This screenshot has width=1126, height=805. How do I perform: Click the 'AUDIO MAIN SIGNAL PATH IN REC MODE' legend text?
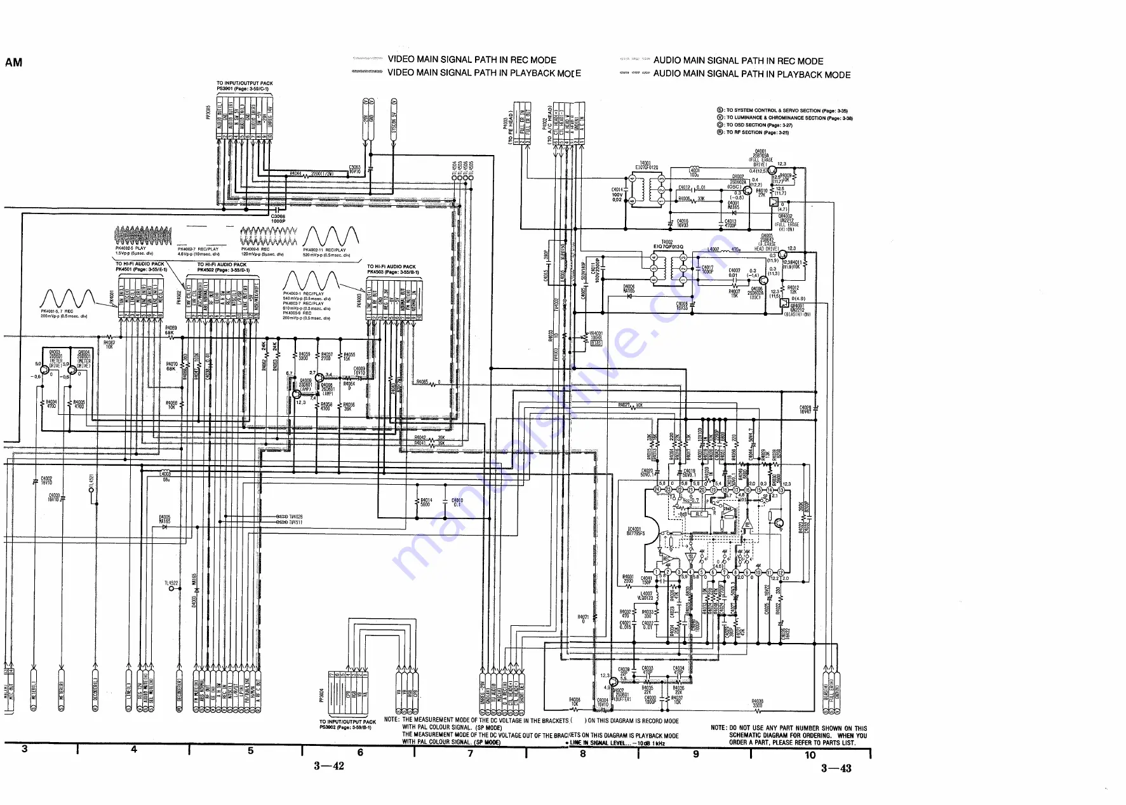tap(738, 61)
